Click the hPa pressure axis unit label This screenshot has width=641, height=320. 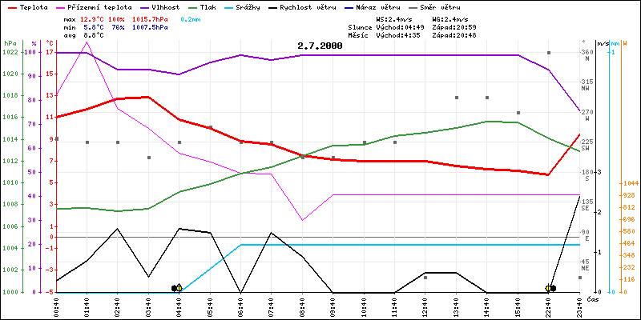(10, 43)
